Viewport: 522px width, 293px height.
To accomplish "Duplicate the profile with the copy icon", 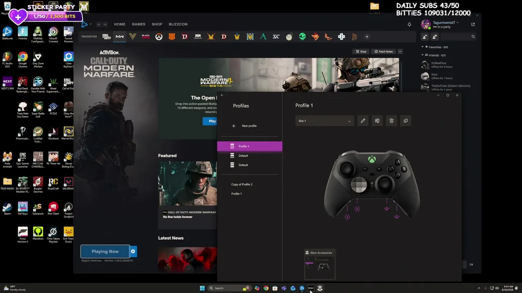I will click(405, 121).
